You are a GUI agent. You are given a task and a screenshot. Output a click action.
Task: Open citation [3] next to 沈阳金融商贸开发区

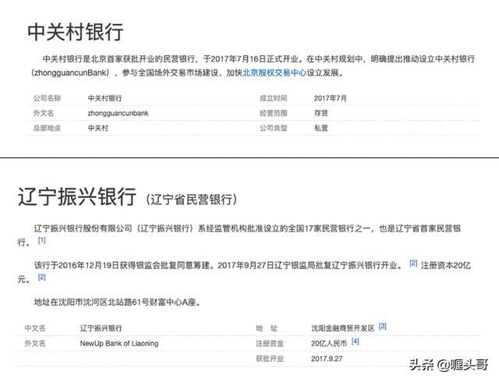click(x=383, y=327)
